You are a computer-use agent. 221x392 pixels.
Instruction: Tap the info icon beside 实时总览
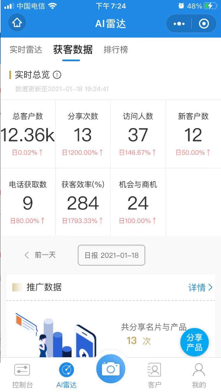point(57,75)
